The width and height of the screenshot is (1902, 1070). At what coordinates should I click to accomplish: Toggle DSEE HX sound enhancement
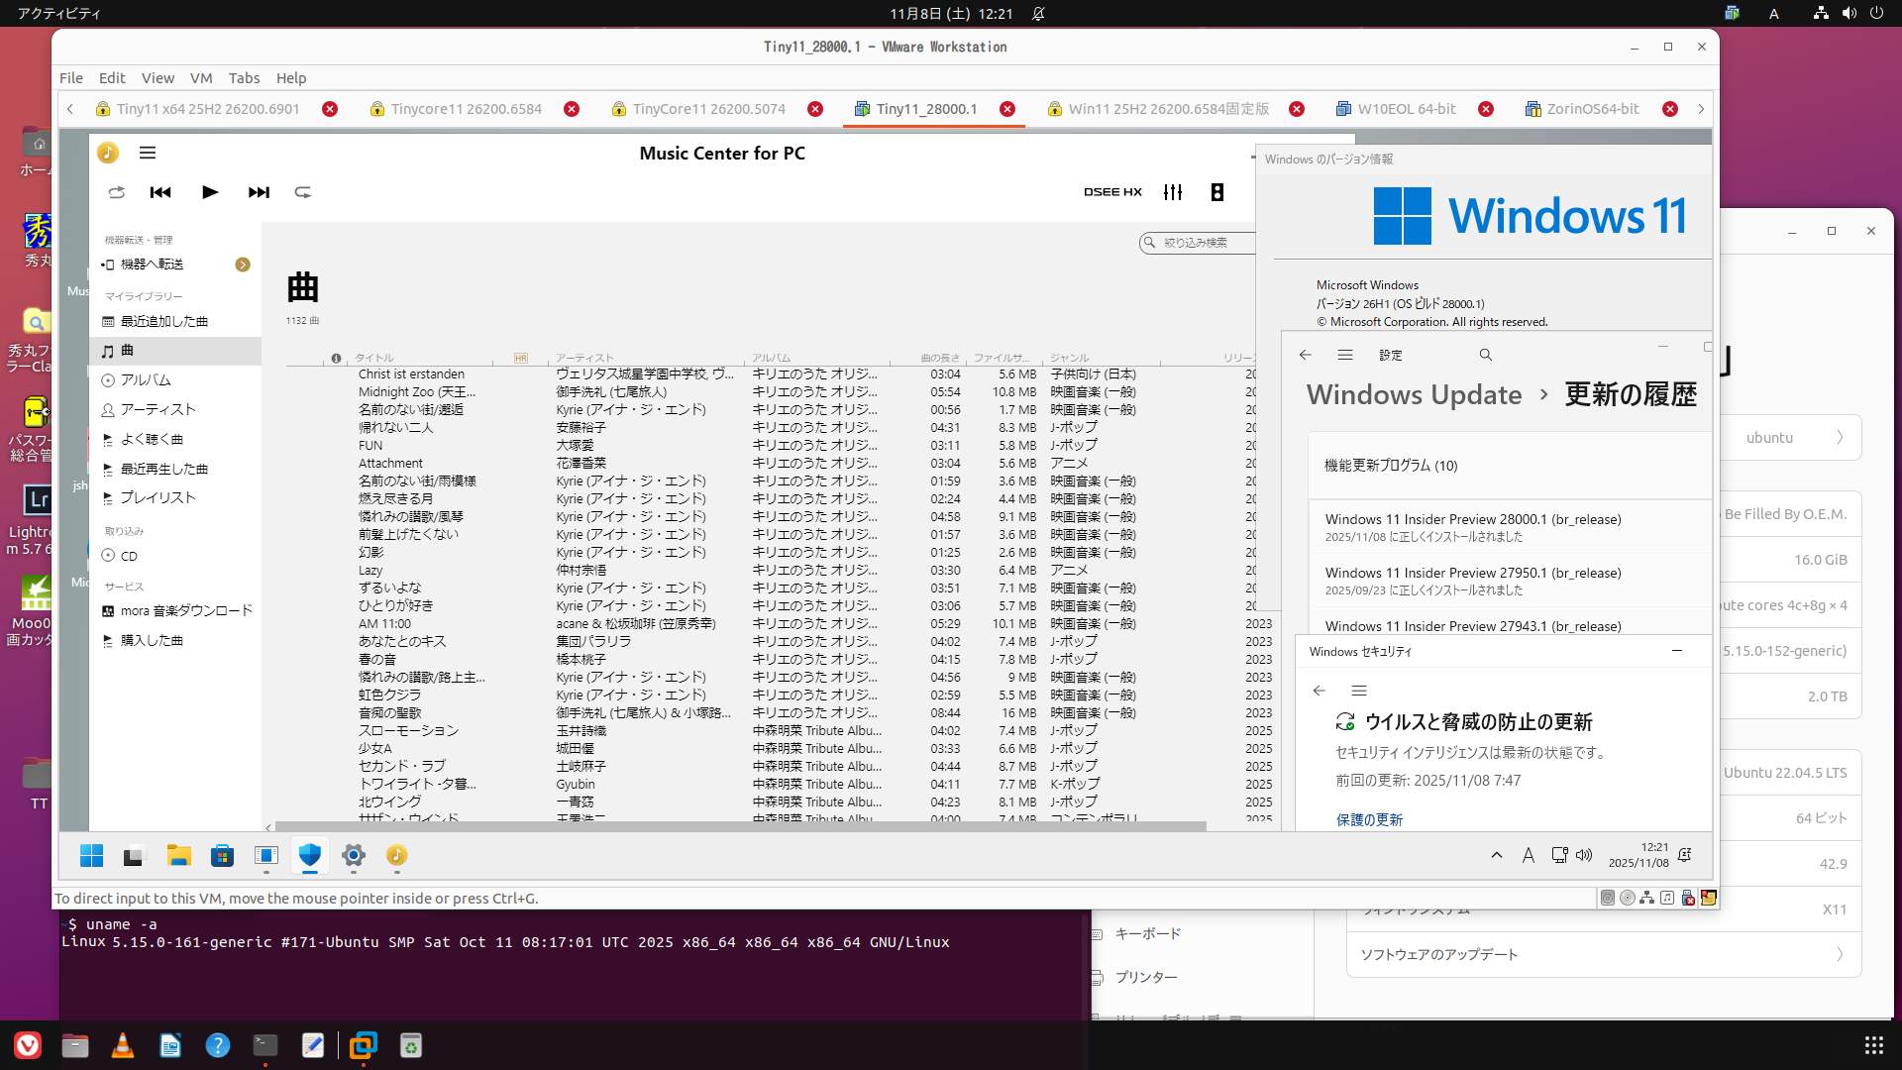point(1112,192)
